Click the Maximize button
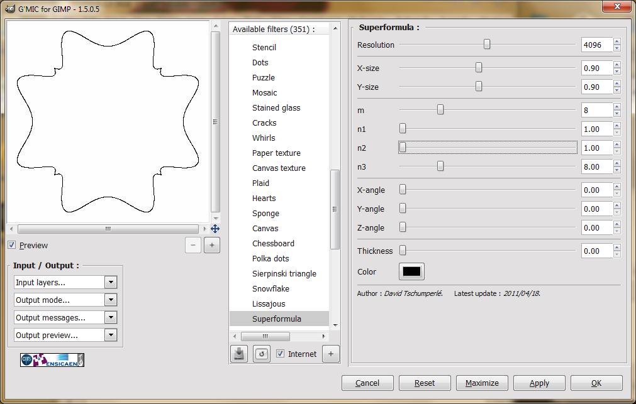Image resolution: width=636 pixels, height=404 pixels. point(482,383)
